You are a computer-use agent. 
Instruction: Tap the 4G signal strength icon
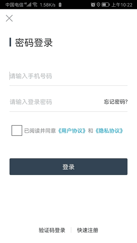[28, 5]
